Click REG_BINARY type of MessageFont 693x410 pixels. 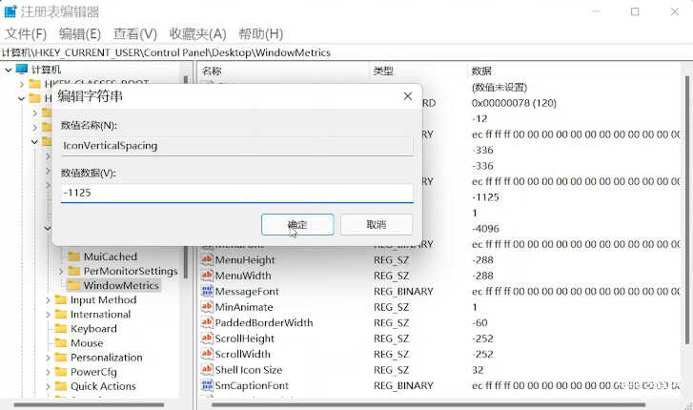[x=403, y=291]
